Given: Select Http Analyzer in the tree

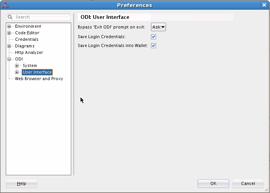Looking at the screenshot, I should (29, 52).
